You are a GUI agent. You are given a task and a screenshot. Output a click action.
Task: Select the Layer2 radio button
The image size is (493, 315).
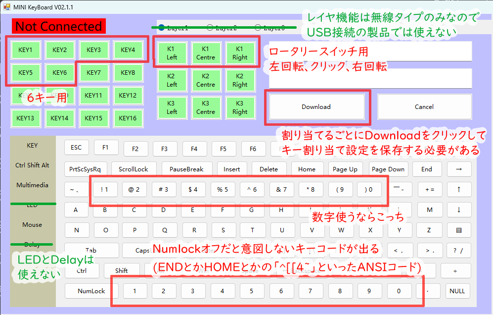[210, 28]
